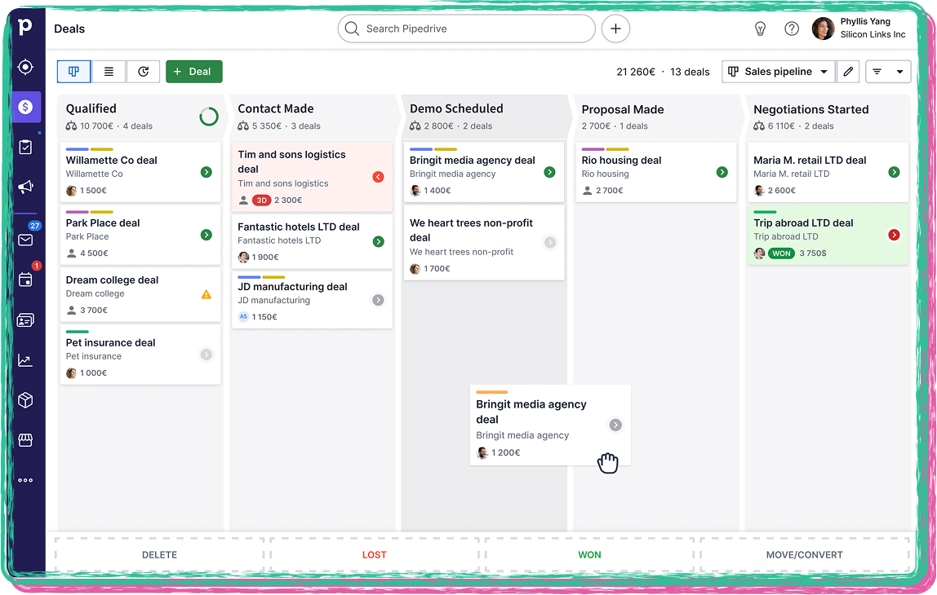Viewport: 937px width, 595px height.
Task: Click the MOVE/CONVERT drop zone
Action: (x=804, y=555)
